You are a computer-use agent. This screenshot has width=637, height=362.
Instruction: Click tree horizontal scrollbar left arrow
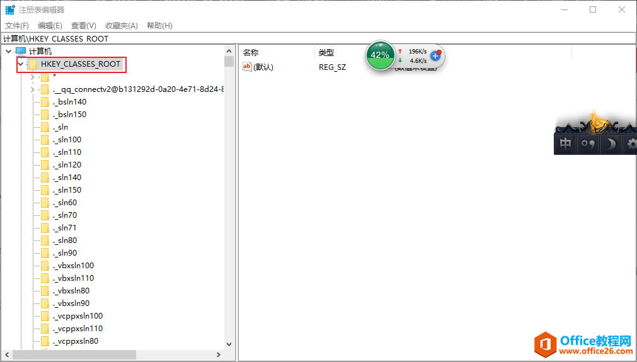(x=7, y=354)
